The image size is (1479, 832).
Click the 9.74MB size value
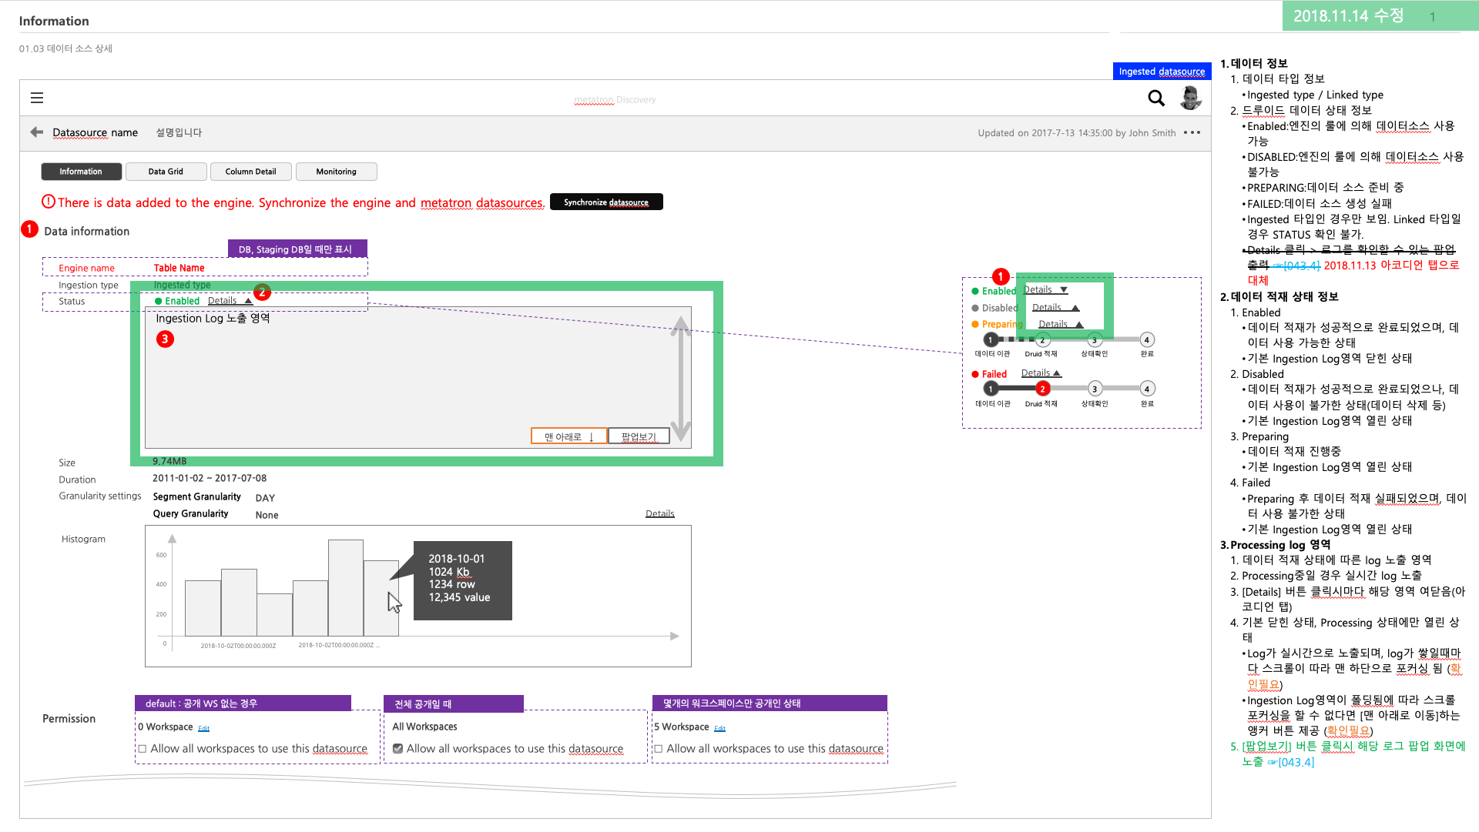[x=169, y=461]
